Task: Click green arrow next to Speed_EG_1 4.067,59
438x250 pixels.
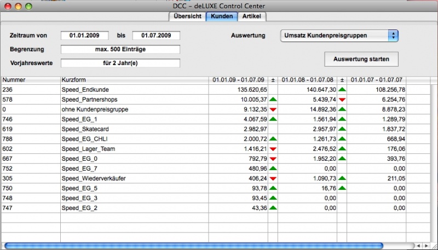Action: (x=273, y=119)
